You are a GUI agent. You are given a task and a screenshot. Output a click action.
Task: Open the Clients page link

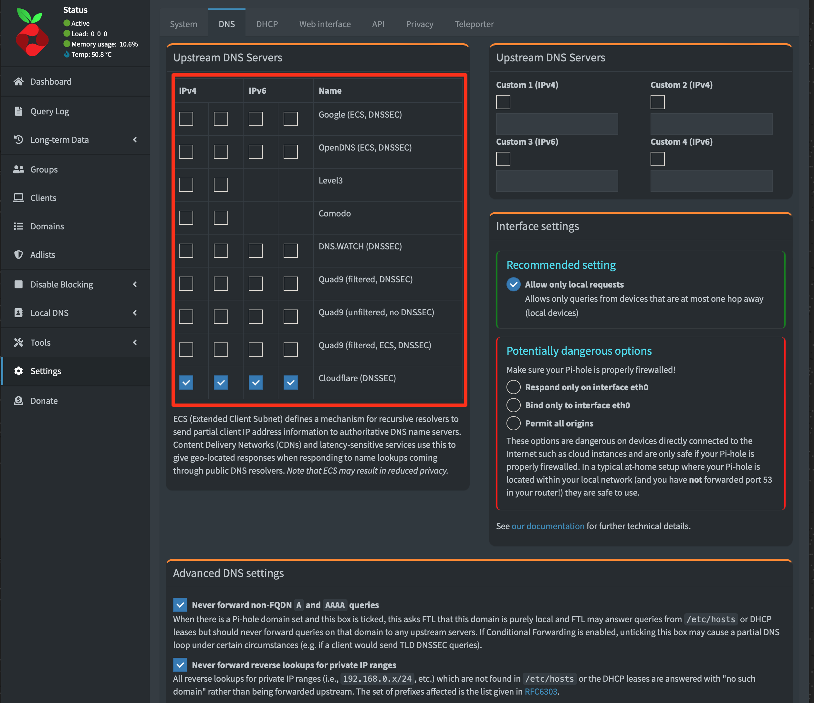[x=44, y=198]
